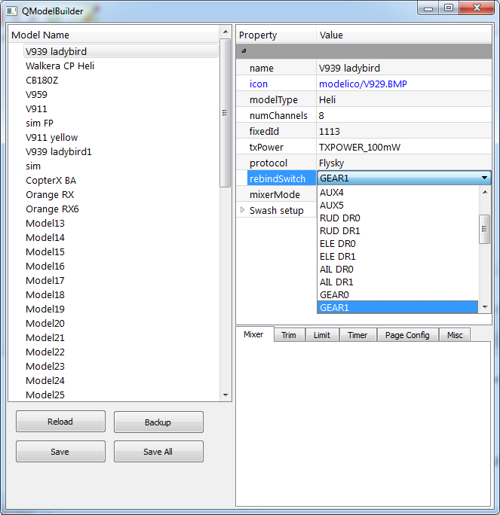Click the QModelBuilder app icon in title bar
500x515 pixels.
[x=11, y=11]
